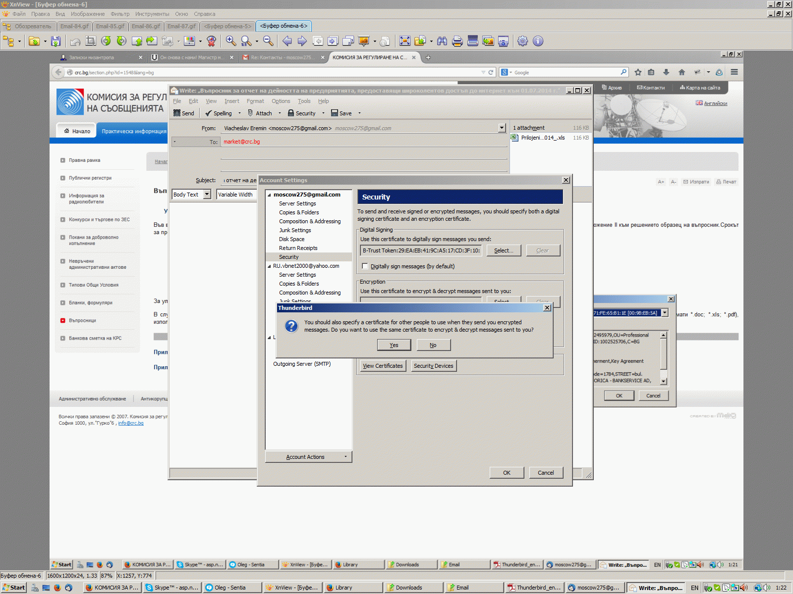
Task: Click the Open folder icon in XnView toolbar
Action: pos(34,41)
